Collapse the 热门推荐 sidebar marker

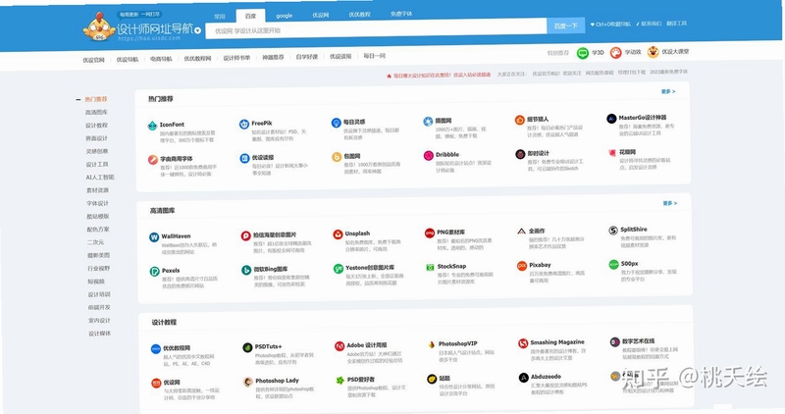[x=78, y=100]
